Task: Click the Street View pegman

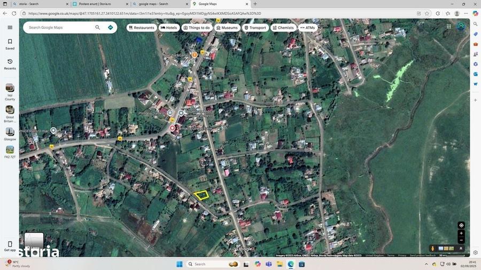Action: (432, 248)
